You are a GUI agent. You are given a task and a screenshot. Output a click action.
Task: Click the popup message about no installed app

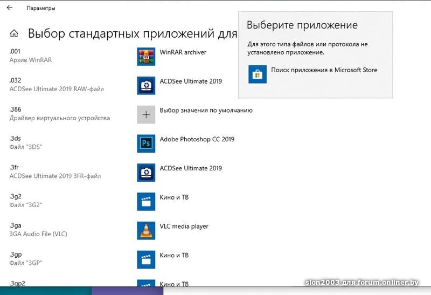[x=307, y=48]
